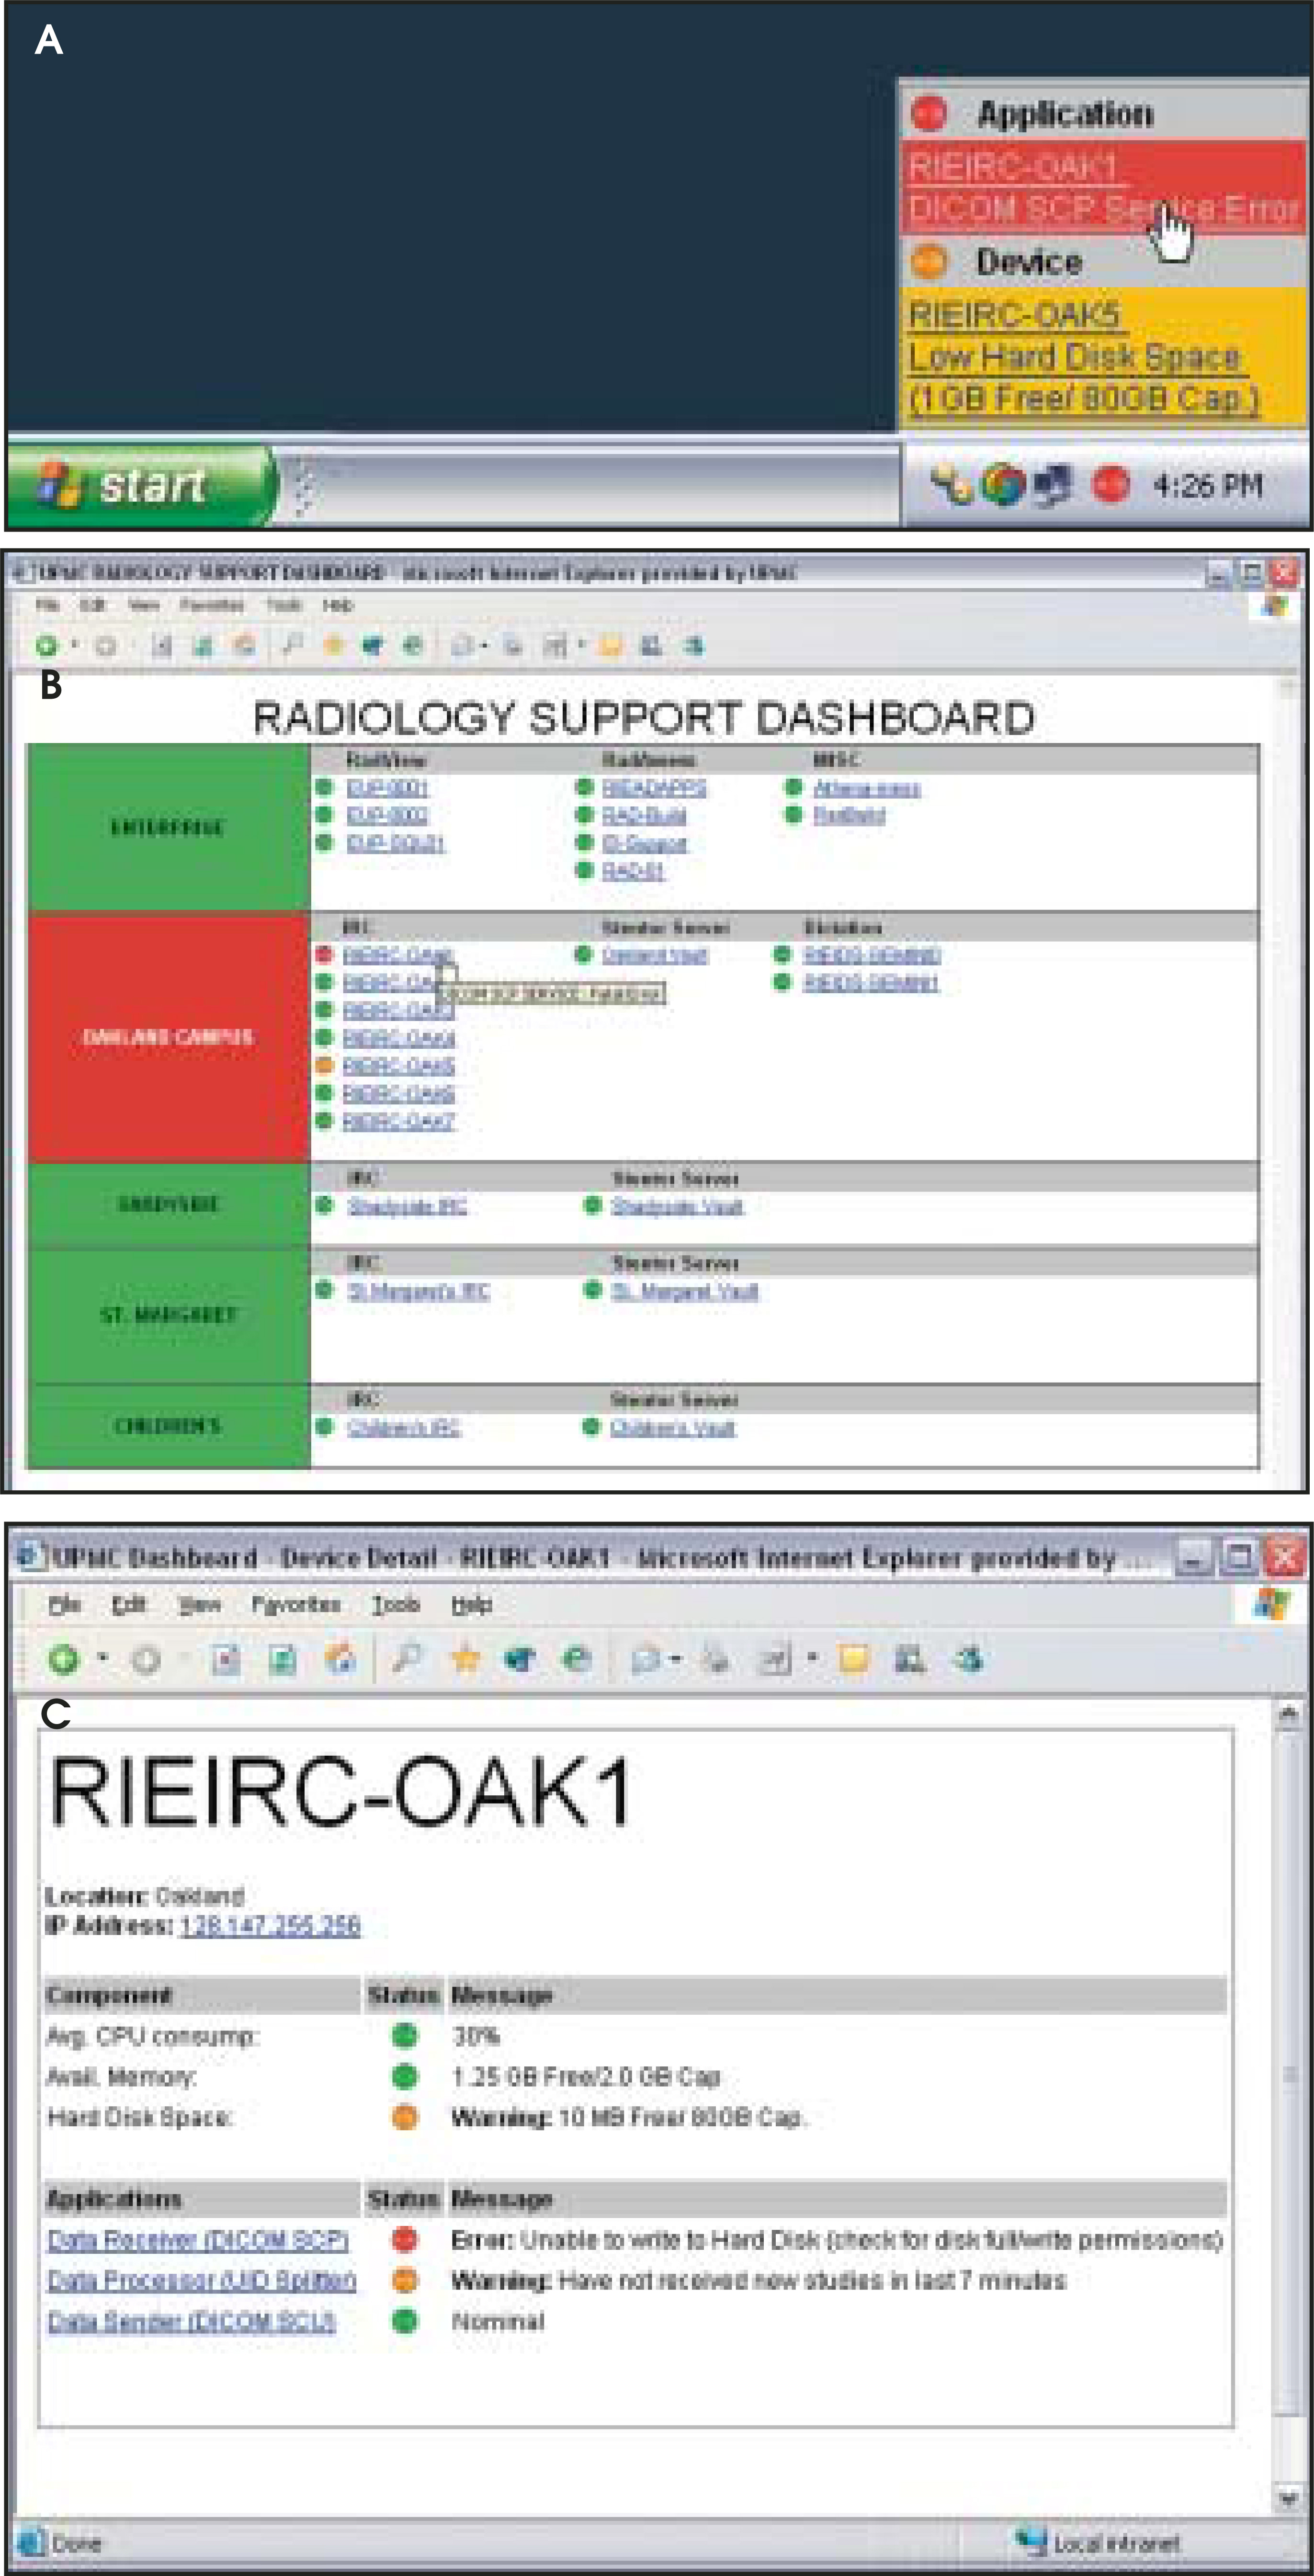The width and height of the screenshot is (1314, 2576).
Task: Open File menu in Device Detail window
Action: tap(65, 1604)
